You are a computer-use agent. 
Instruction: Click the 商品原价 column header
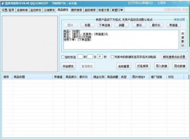(x=71, y=77)
